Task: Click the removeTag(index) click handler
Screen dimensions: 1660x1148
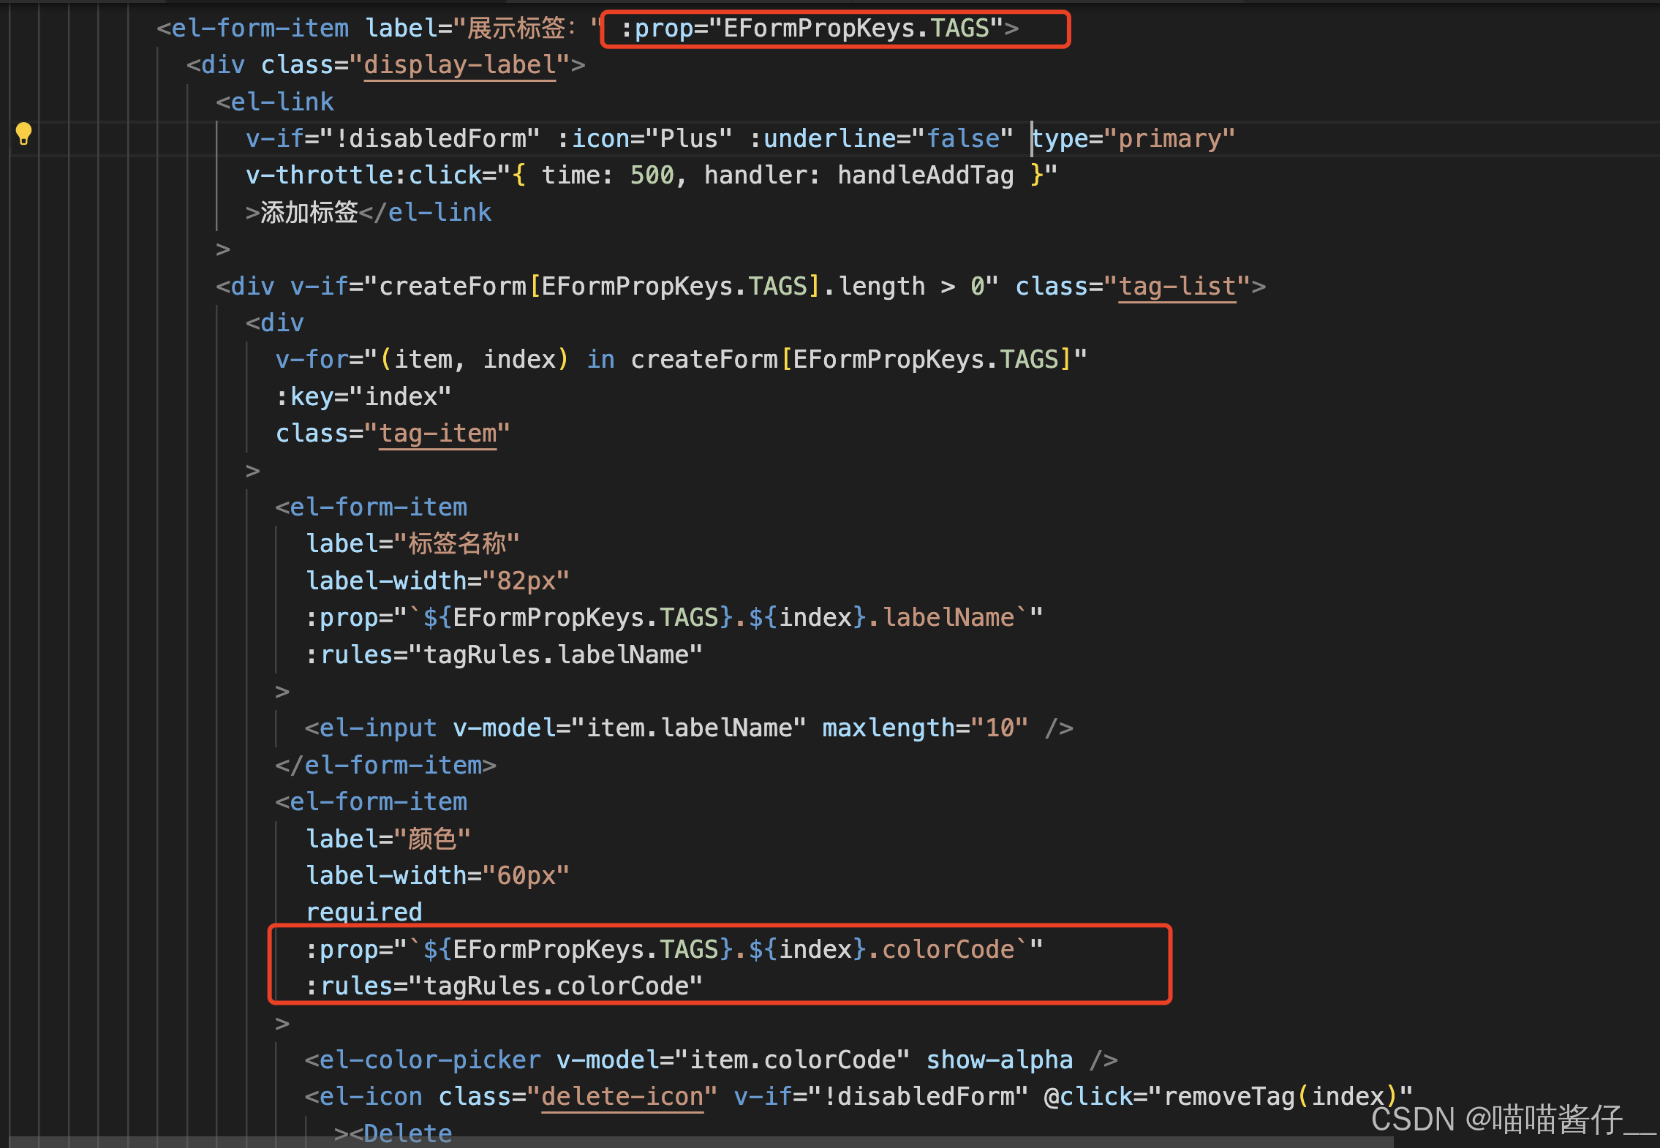Action: (1285, 1095)
